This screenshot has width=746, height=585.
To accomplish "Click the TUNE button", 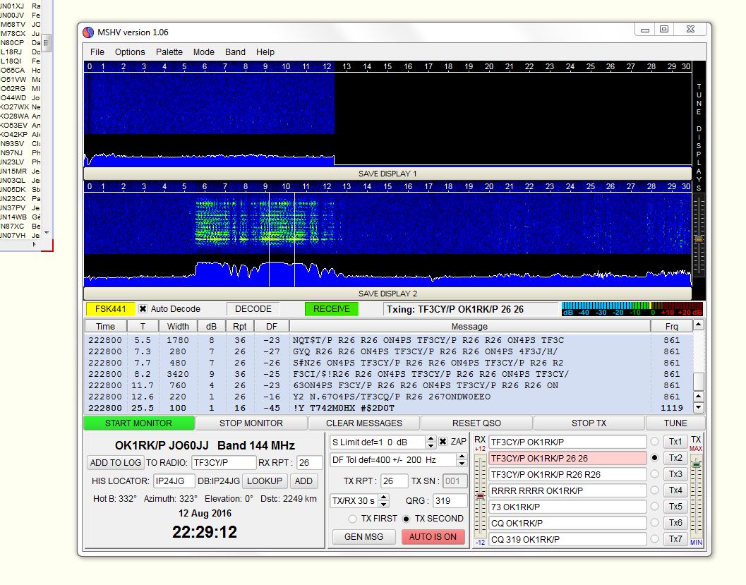I will (x=675, y=423).
